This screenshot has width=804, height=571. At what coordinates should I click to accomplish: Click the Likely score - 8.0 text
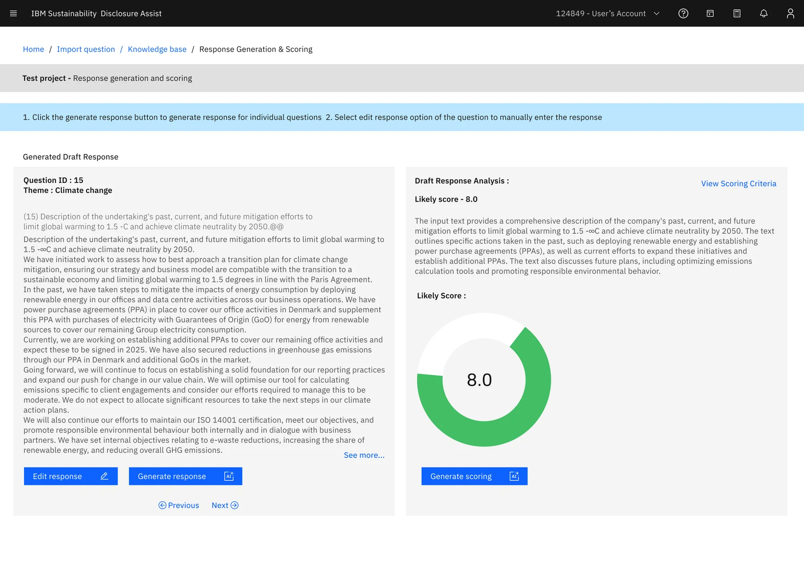(x=446, y=199)
